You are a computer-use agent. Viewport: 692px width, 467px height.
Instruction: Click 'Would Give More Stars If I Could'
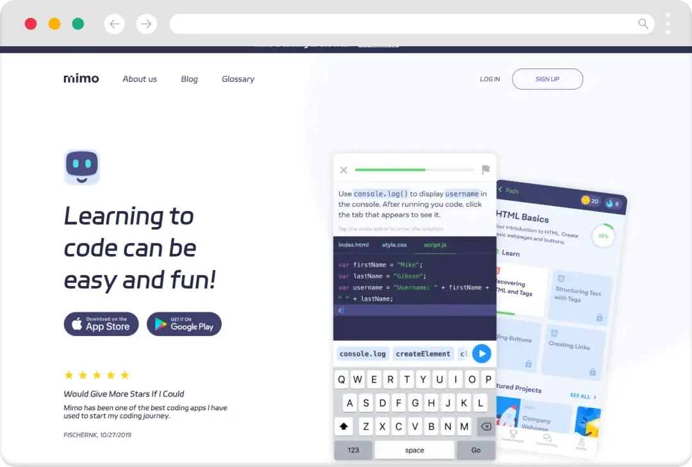coord(124,394)
